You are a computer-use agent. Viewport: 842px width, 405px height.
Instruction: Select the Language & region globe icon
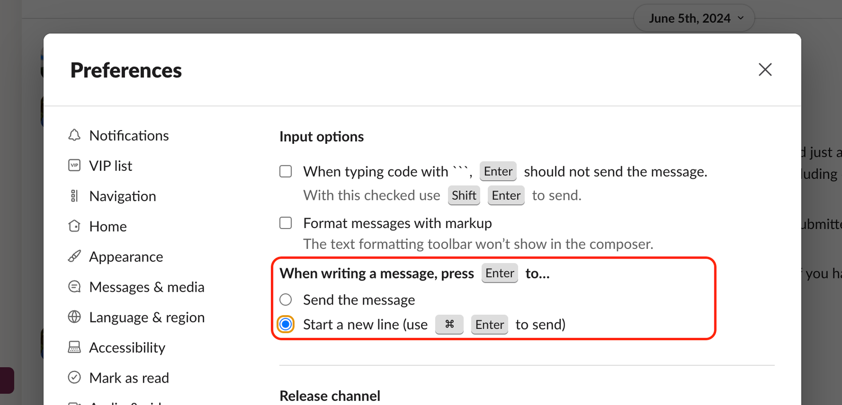tap(75, 317)
